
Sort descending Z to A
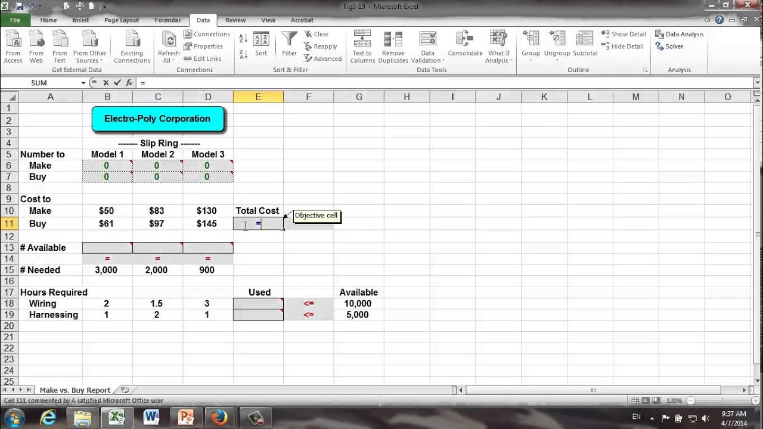(243, 54)
